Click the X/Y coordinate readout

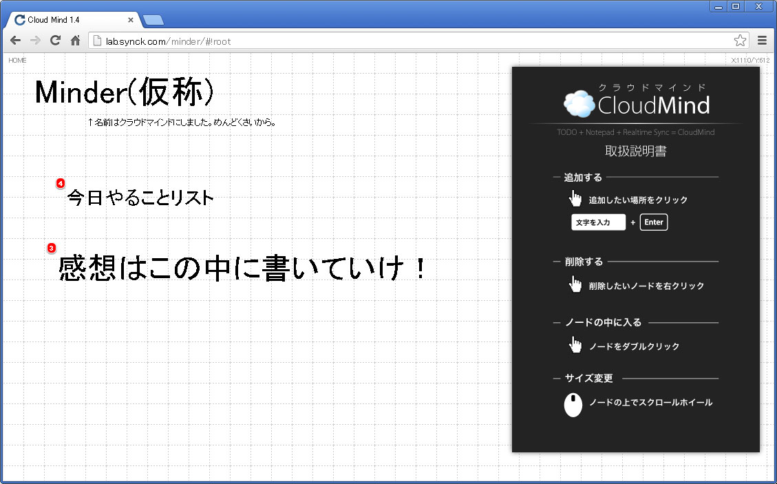(751, 61)
